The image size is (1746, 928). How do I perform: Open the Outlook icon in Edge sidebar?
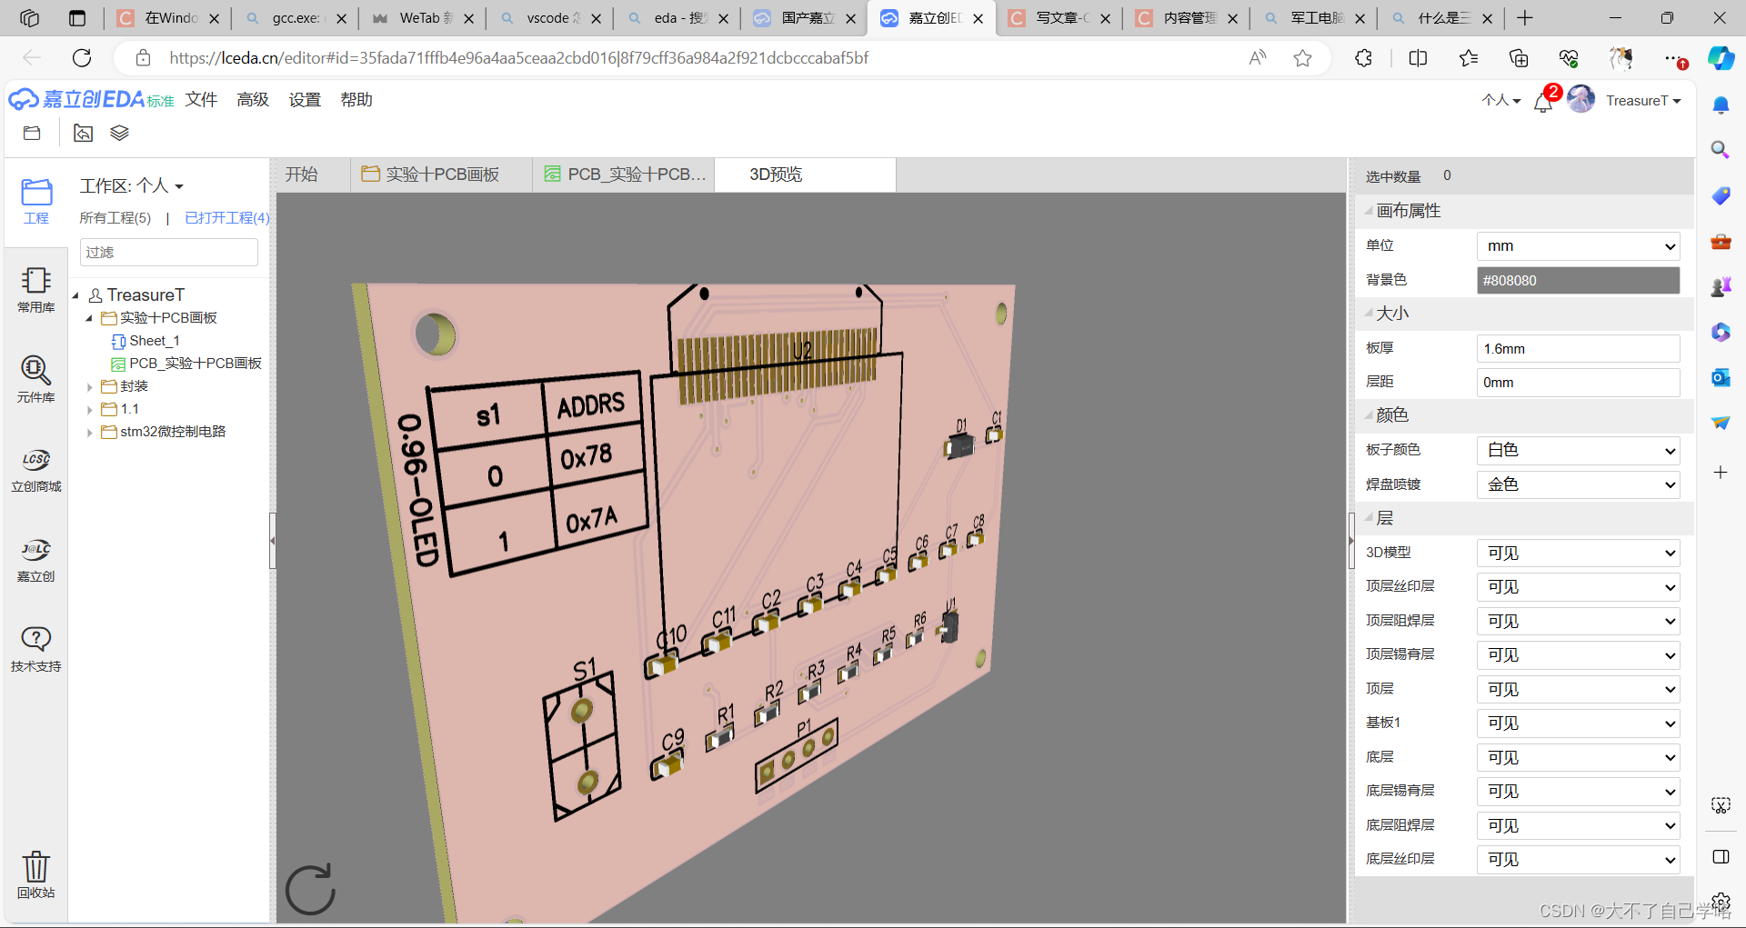click(x=1720, y=377)
